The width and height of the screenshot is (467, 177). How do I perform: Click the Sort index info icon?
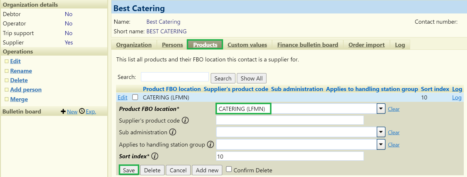[155, 156]
